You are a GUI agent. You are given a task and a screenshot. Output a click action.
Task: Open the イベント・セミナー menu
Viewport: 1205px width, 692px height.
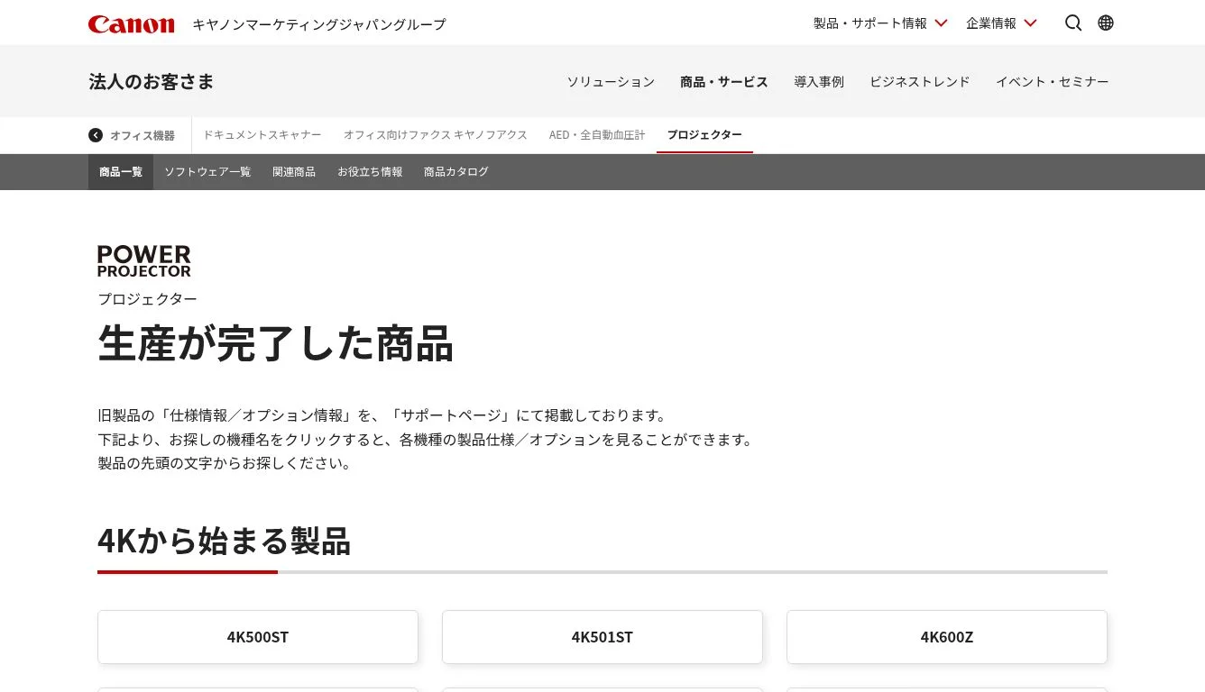[1053, 82]
